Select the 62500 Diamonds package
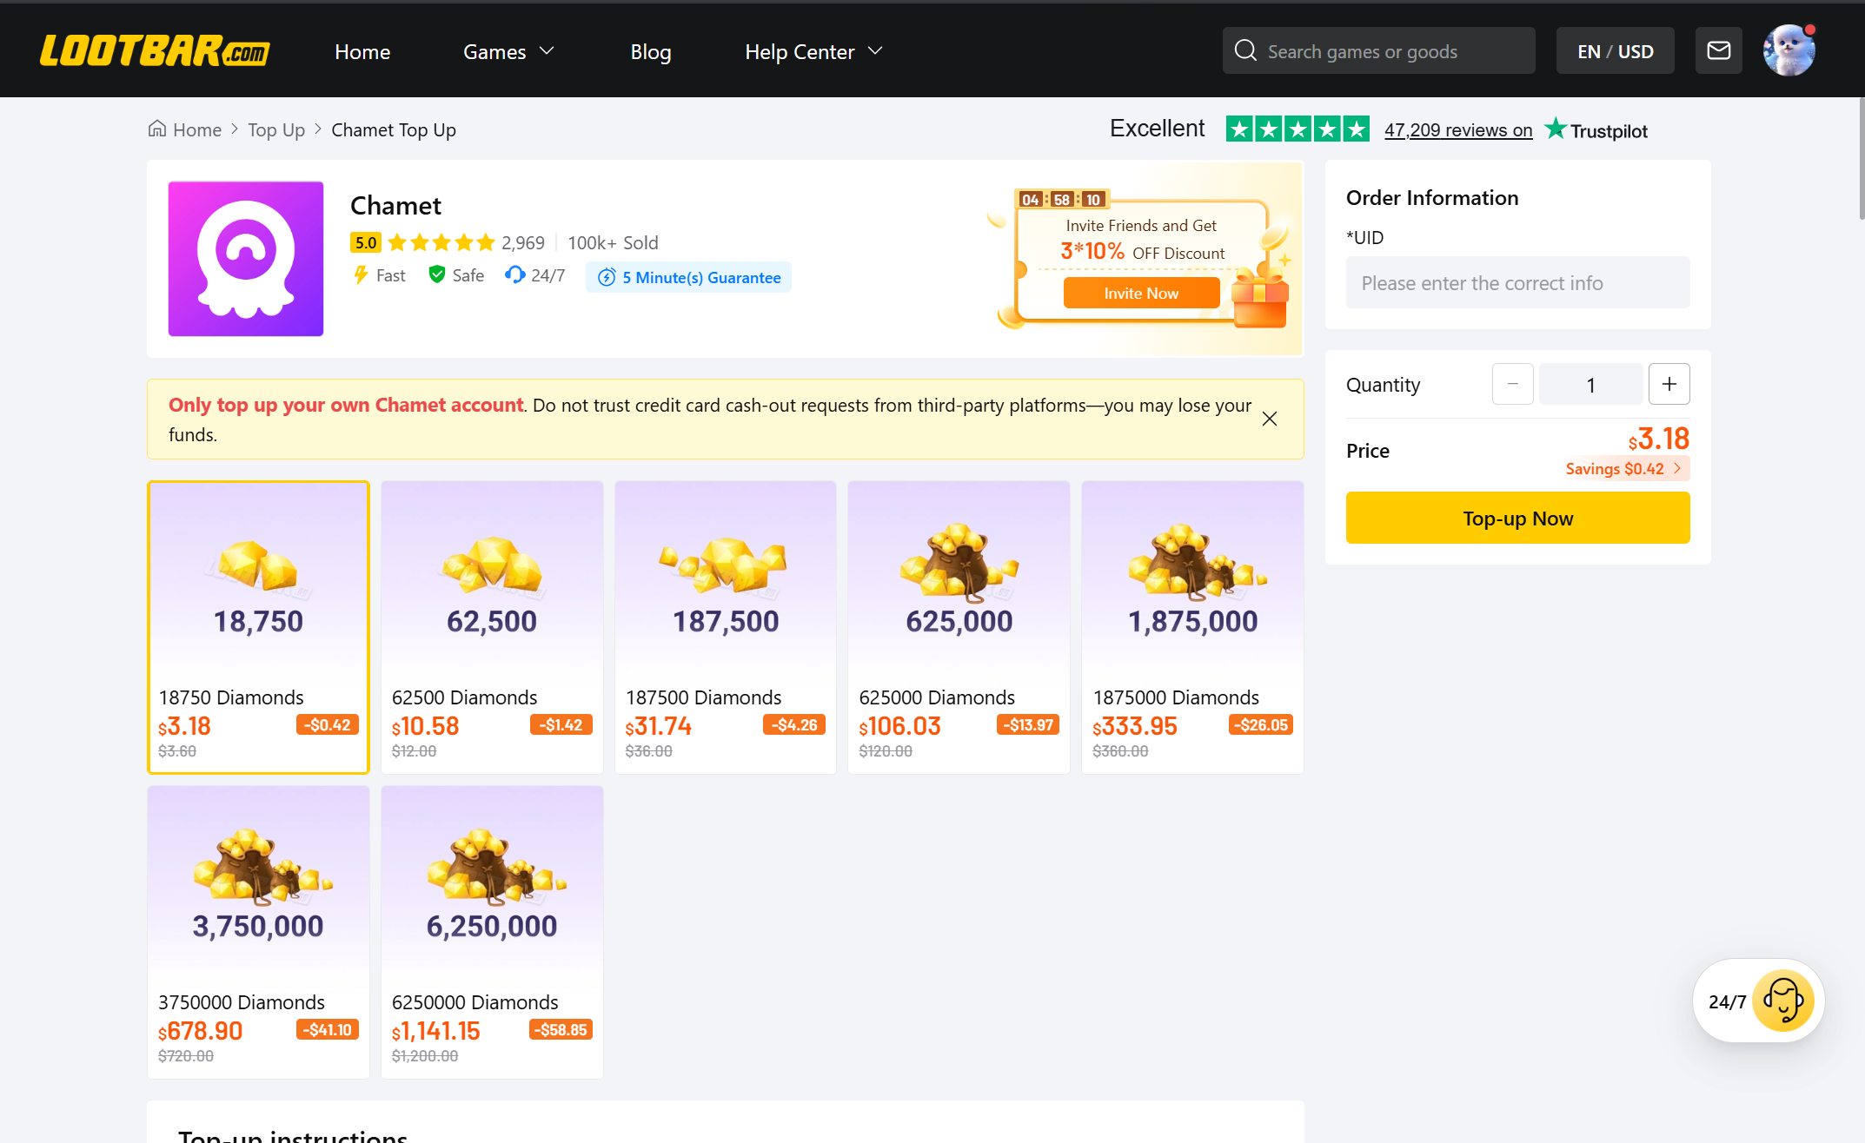This screenshot has width=1865, height=1143. [492, 627]
